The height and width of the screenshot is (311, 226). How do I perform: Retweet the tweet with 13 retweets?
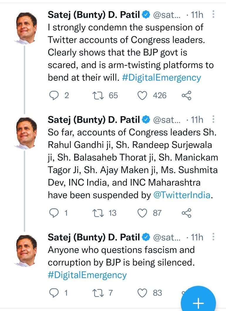[96, 213]
